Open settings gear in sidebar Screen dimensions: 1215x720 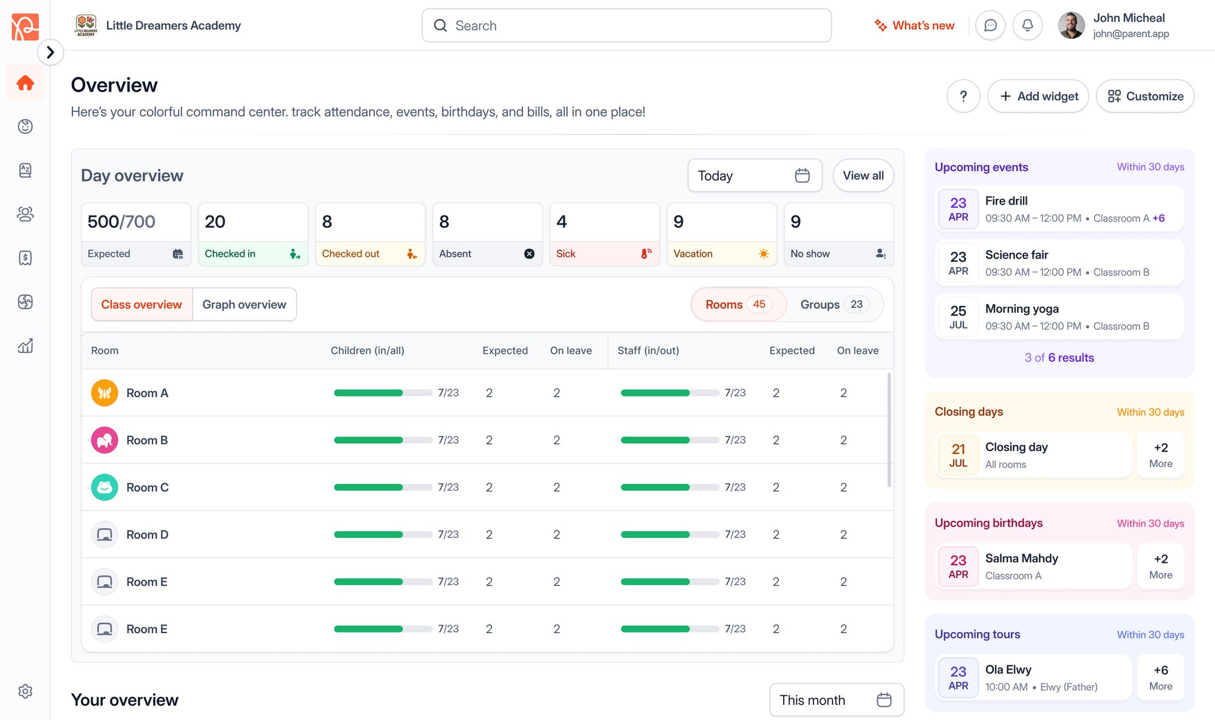[25, 691]
